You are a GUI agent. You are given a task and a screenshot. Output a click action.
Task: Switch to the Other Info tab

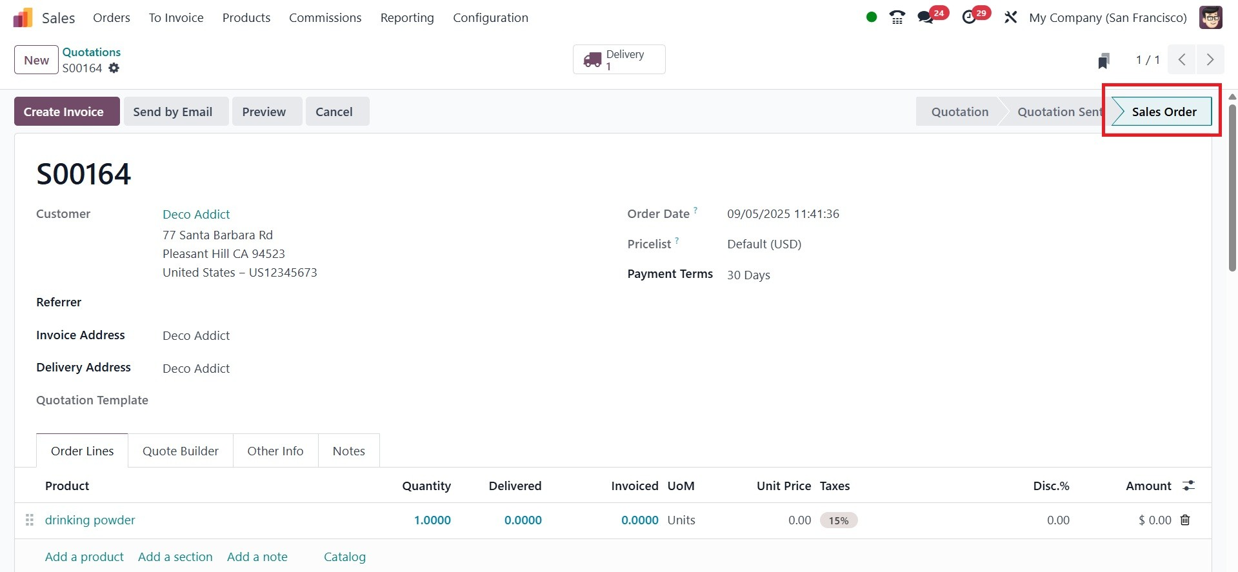click(275, 451)
